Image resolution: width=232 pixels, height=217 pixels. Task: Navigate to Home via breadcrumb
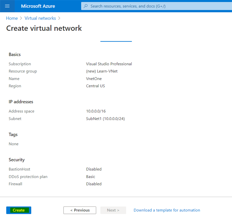pos(12,18)
